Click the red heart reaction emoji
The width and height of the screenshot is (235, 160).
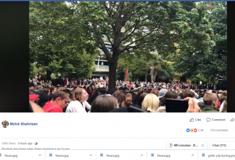tap(195, 130)
